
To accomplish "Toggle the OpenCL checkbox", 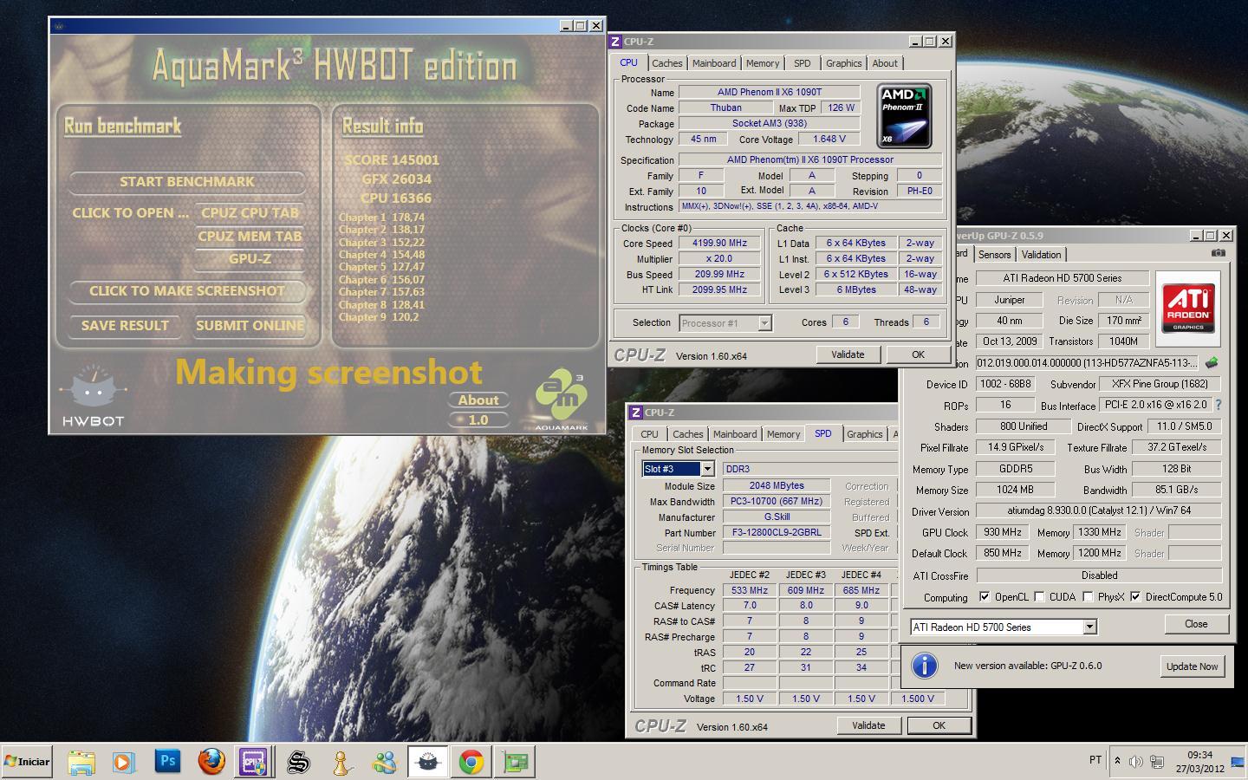I will [984, 597].
